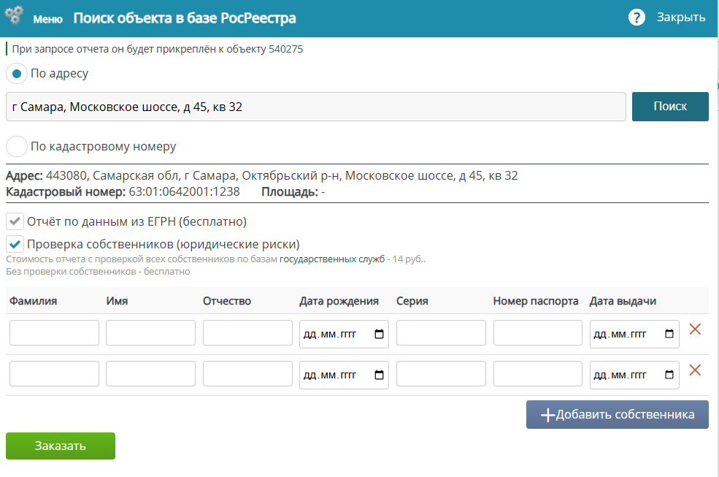Choose 'По кадастровому номеру' search option
The image size is (719, 477).
[x=17, y=146]
